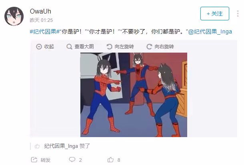
Task: Click the 向左旋转 text label
Action: click(124, 47)
